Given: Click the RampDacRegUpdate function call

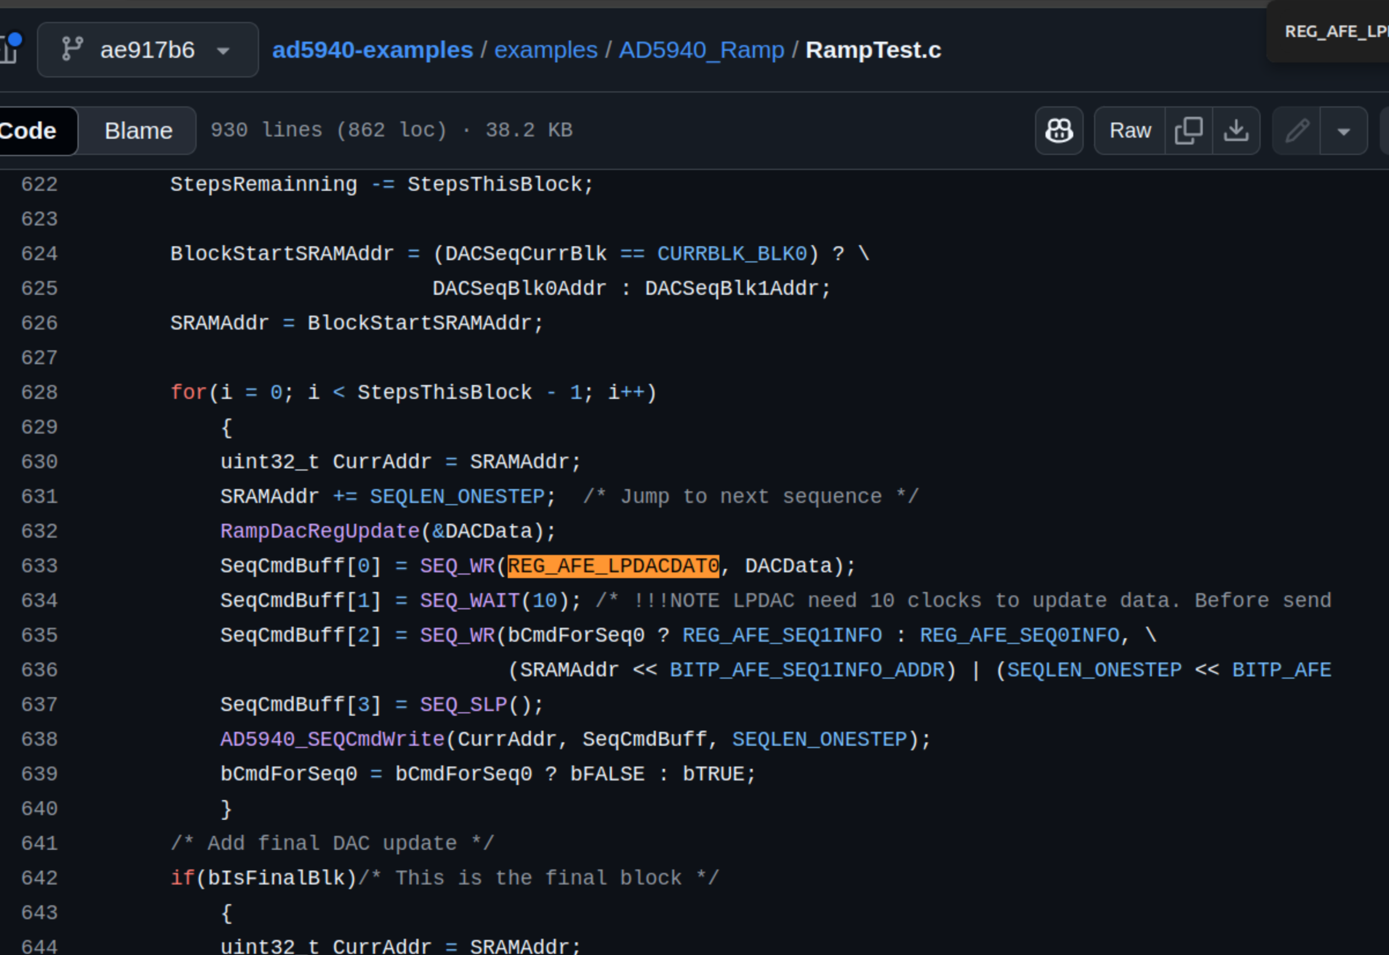Looking at the screenshot, I should [x=320, y=531].
